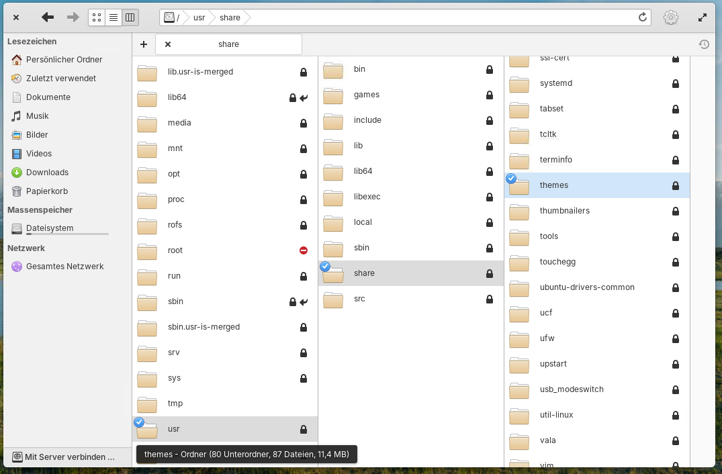Click the usr breadcrumb segment

pos(199,17)
